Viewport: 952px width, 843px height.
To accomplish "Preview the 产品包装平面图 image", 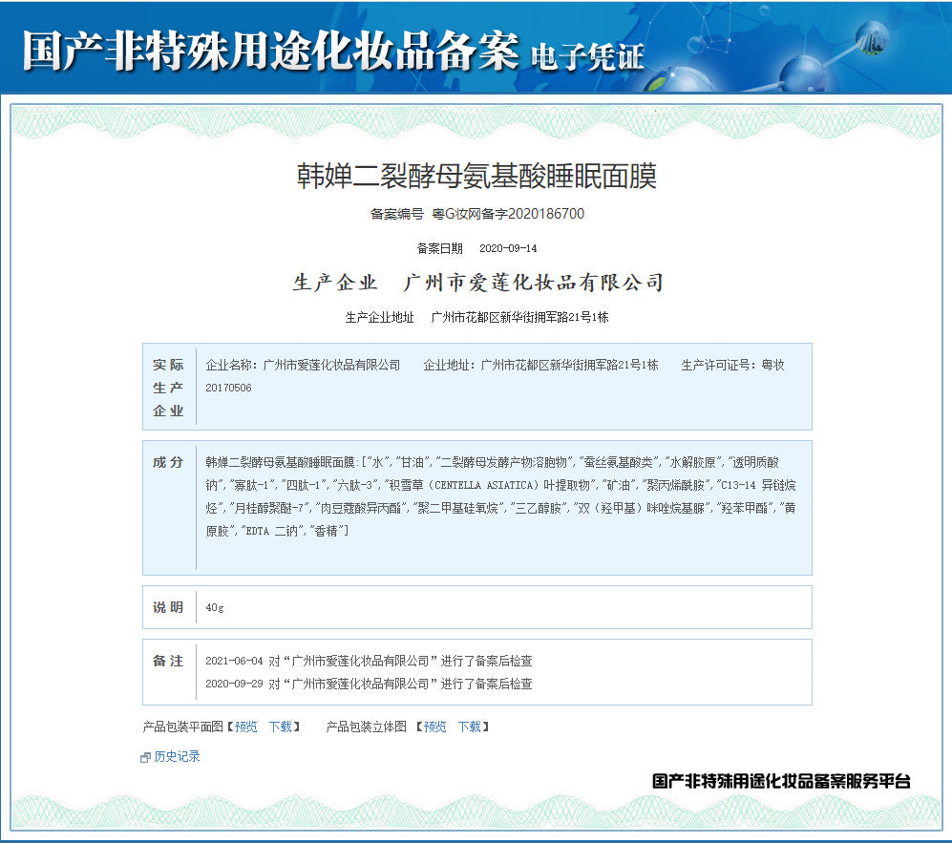I will tap(245, 727).
